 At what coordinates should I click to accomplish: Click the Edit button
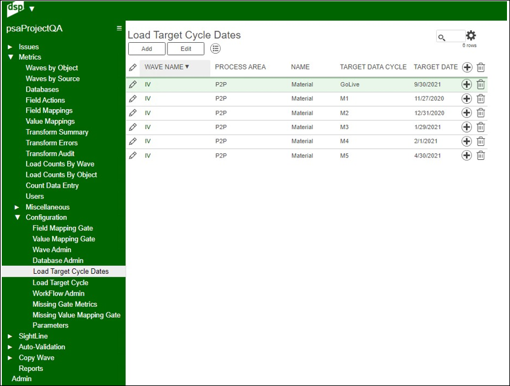point(186,49)
